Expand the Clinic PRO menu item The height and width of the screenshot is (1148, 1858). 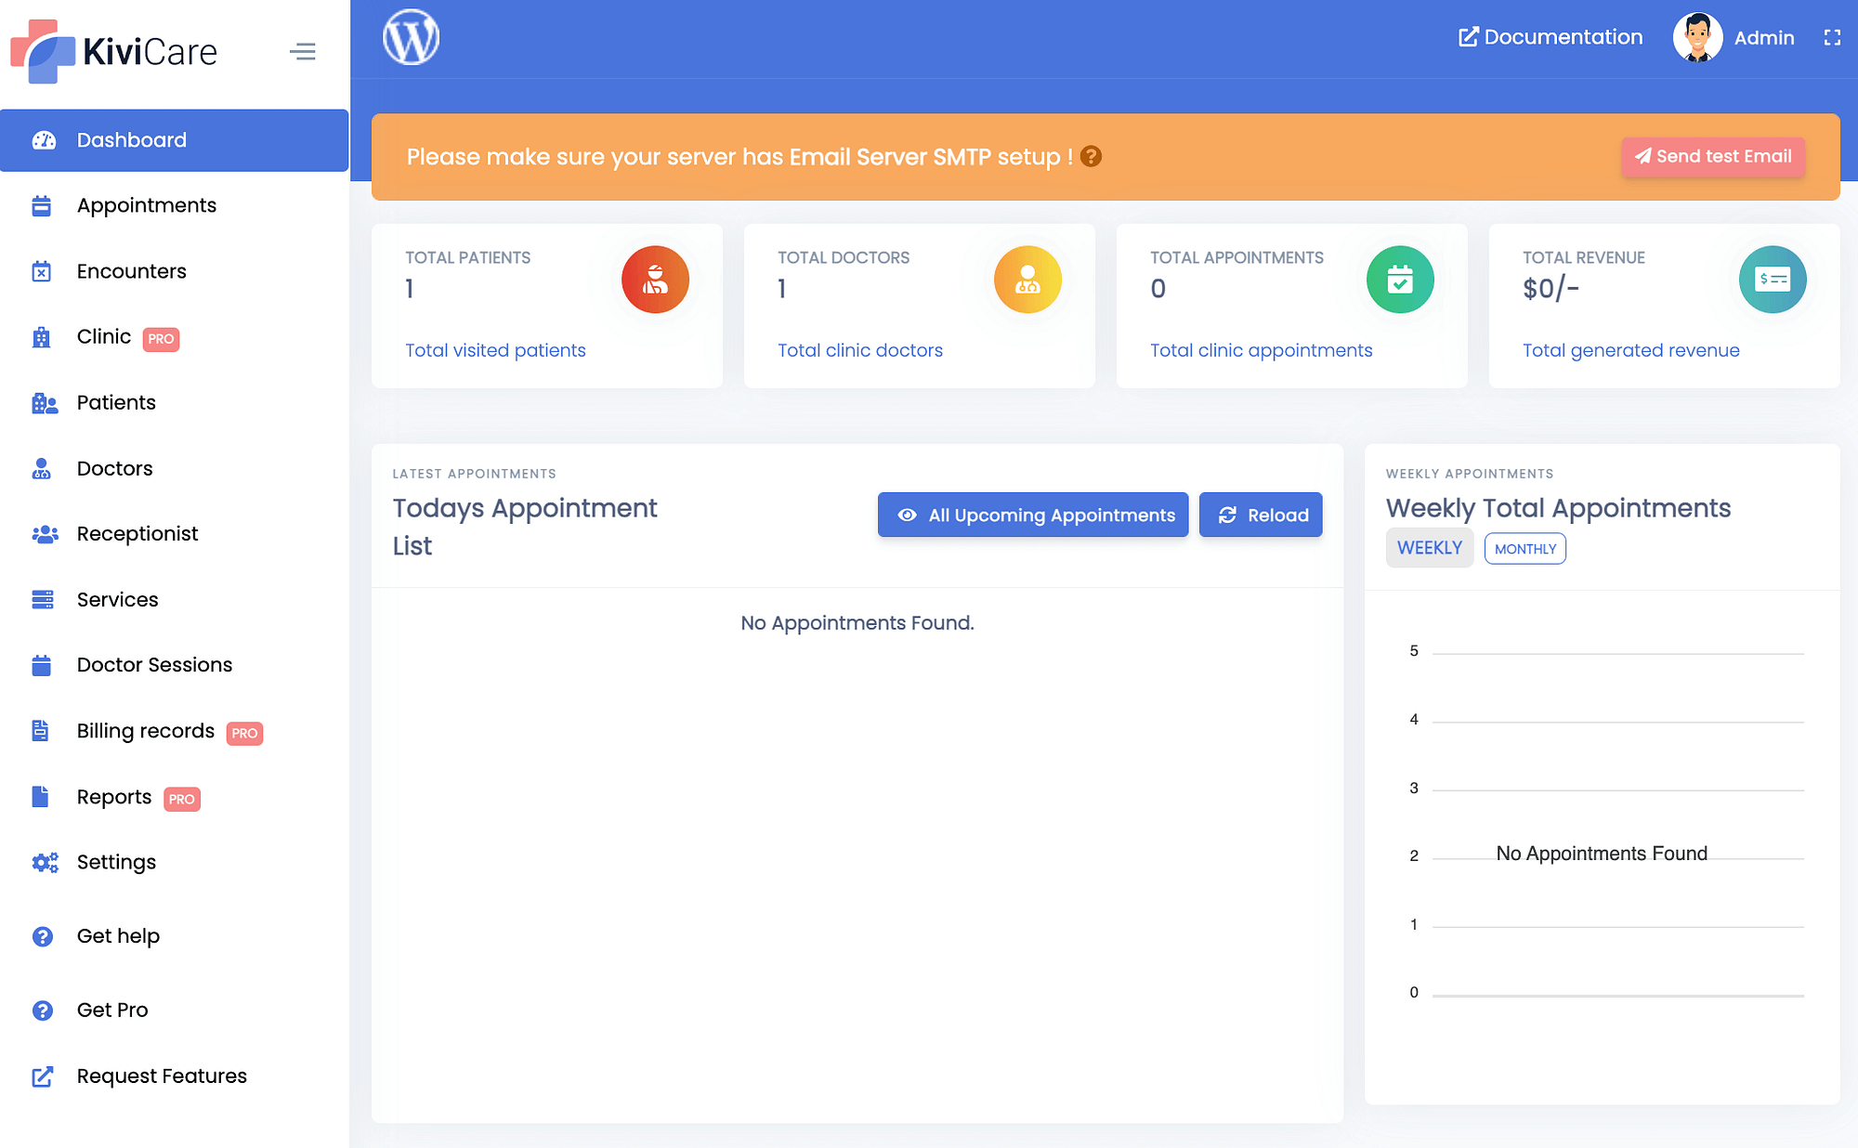coord(103,336)
